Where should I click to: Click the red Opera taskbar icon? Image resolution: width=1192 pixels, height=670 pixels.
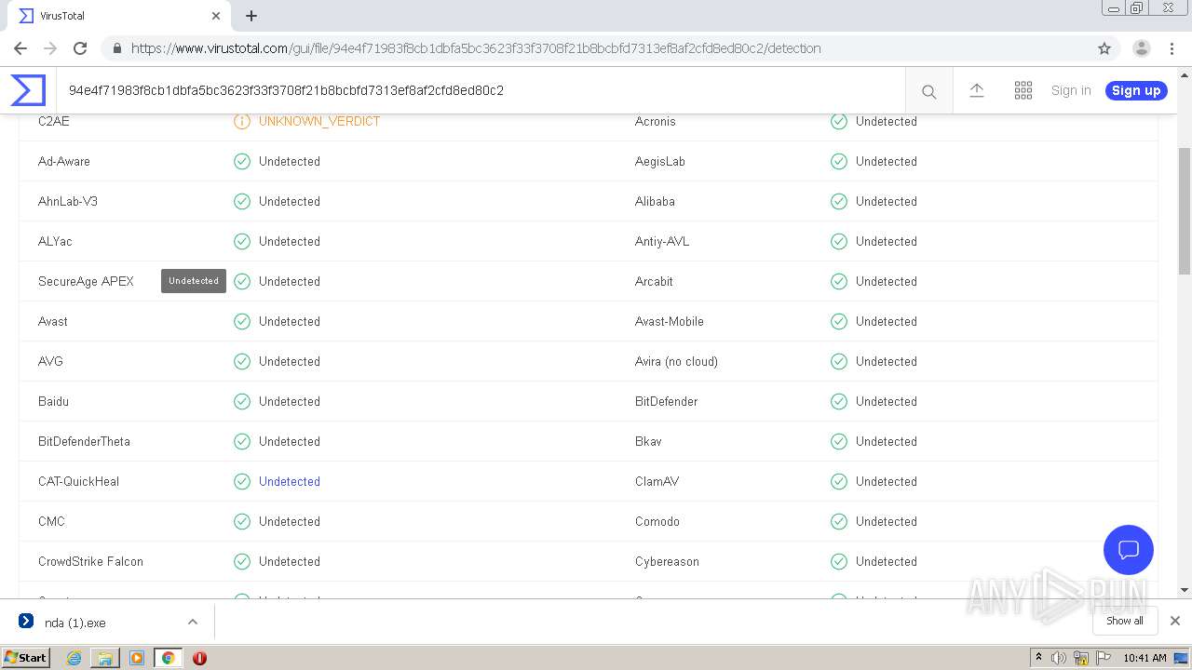click(x=199, y=658)
